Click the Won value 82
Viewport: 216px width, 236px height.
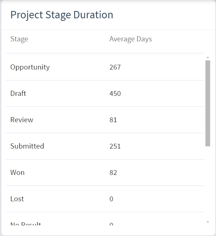(113, 173)
